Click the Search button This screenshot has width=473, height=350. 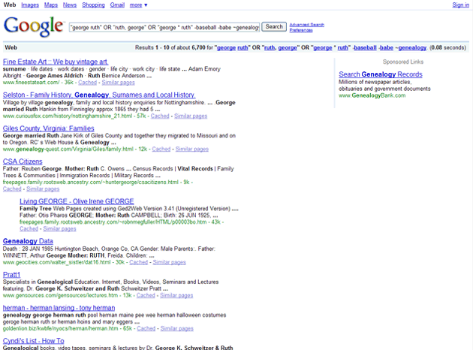(x=274, y=26)
